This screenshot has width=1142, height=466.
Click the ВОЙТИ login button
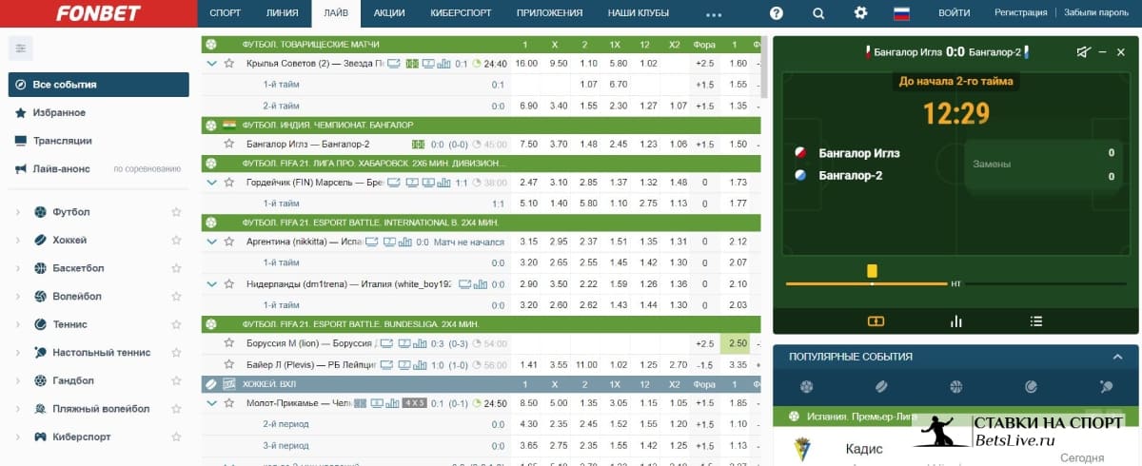coord(954,13)
